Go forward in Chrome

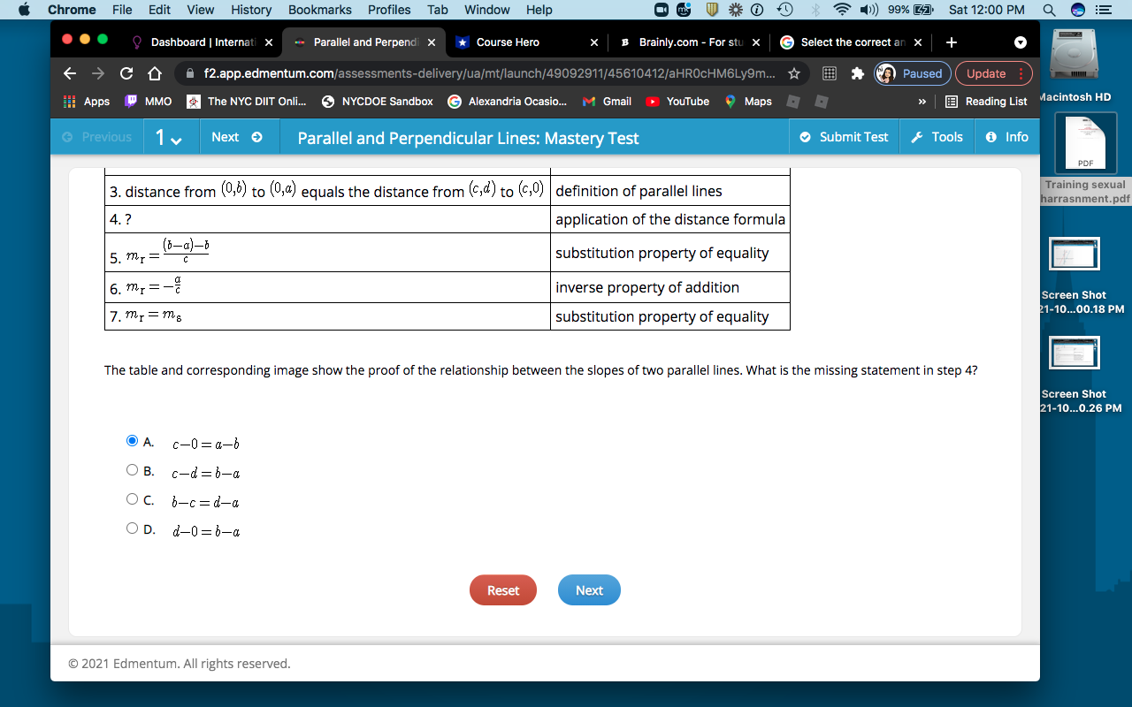(x=98, y=73)
